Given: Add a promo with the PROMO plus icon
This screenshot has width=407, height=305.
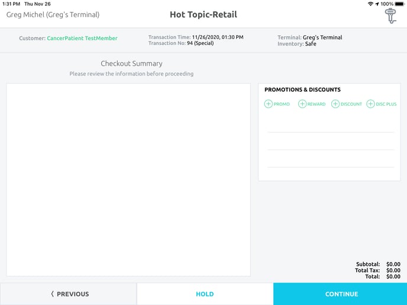Looking at the screenshot, I should click(269, 104).
